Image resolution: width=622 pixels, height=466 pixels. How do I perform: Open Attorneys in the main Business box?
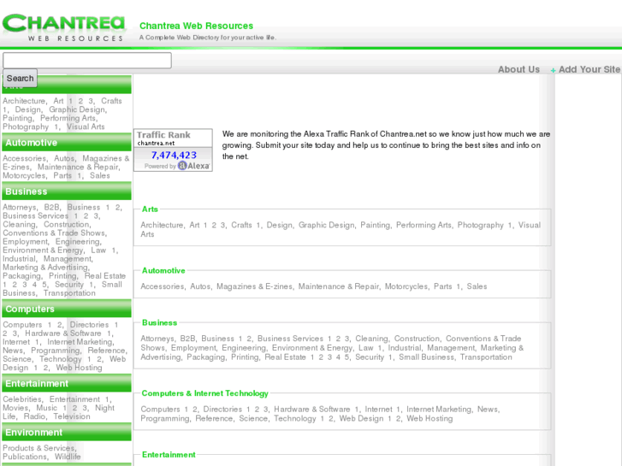tap(157, 339)
